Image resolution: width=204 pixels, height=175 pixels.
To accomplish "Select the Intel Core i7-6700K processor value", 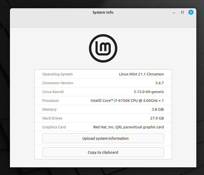I will tap(127, 101).
